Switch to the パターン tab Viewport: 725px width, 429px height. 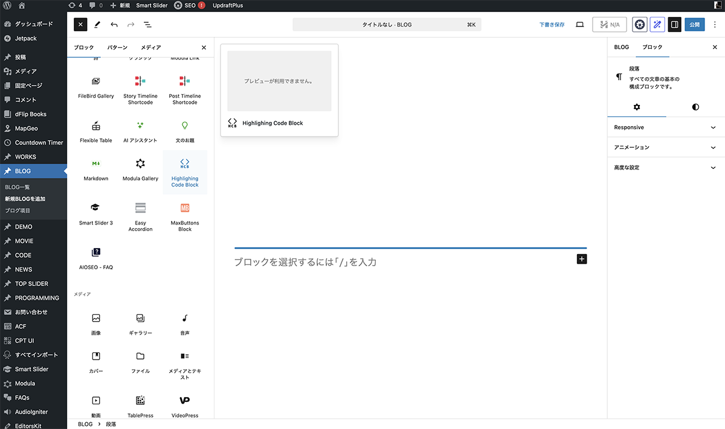coord(117,48)
